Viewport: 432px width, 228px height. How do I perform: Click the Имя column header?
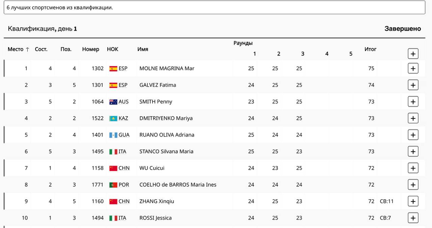pyautogui.click(x=143, y=49)
